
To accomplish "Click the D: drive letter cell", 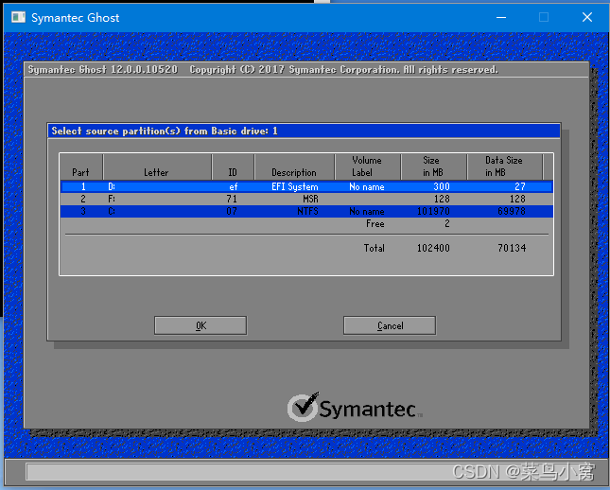I will click(x=112, y=186).
